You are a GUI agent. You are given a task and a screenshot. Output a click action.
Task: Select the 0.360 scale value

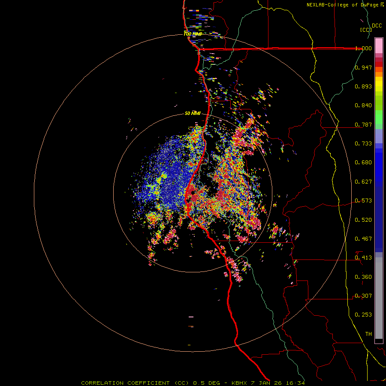point(363,277)
